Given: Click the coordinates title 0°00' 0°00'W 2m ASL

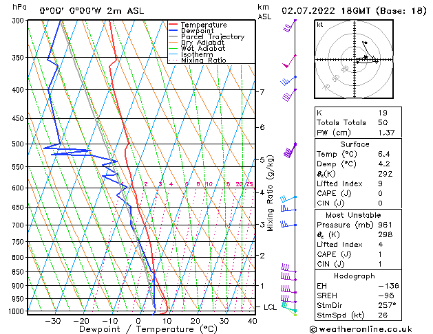Looking at the screenshot, I should [92, 11].
